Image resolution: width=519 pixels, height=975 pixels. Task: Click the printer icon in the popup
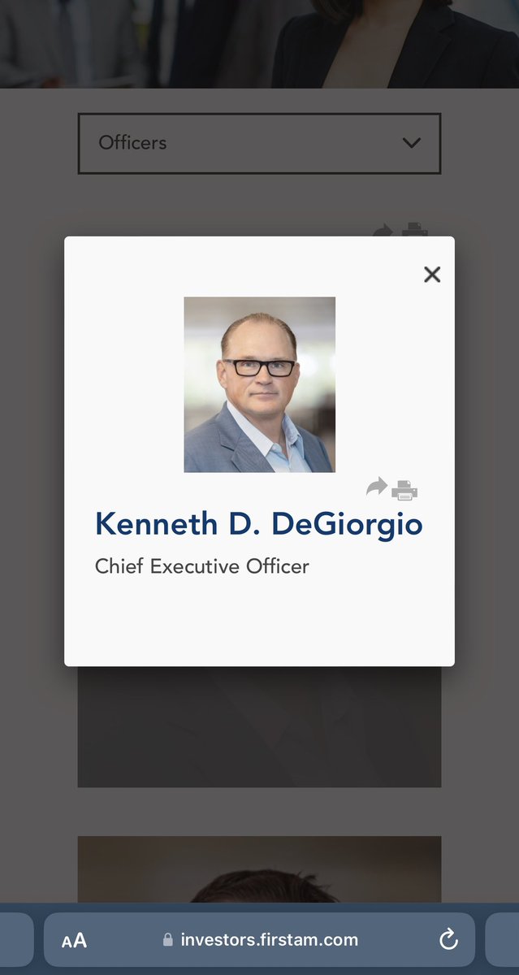tap(404, 490)
